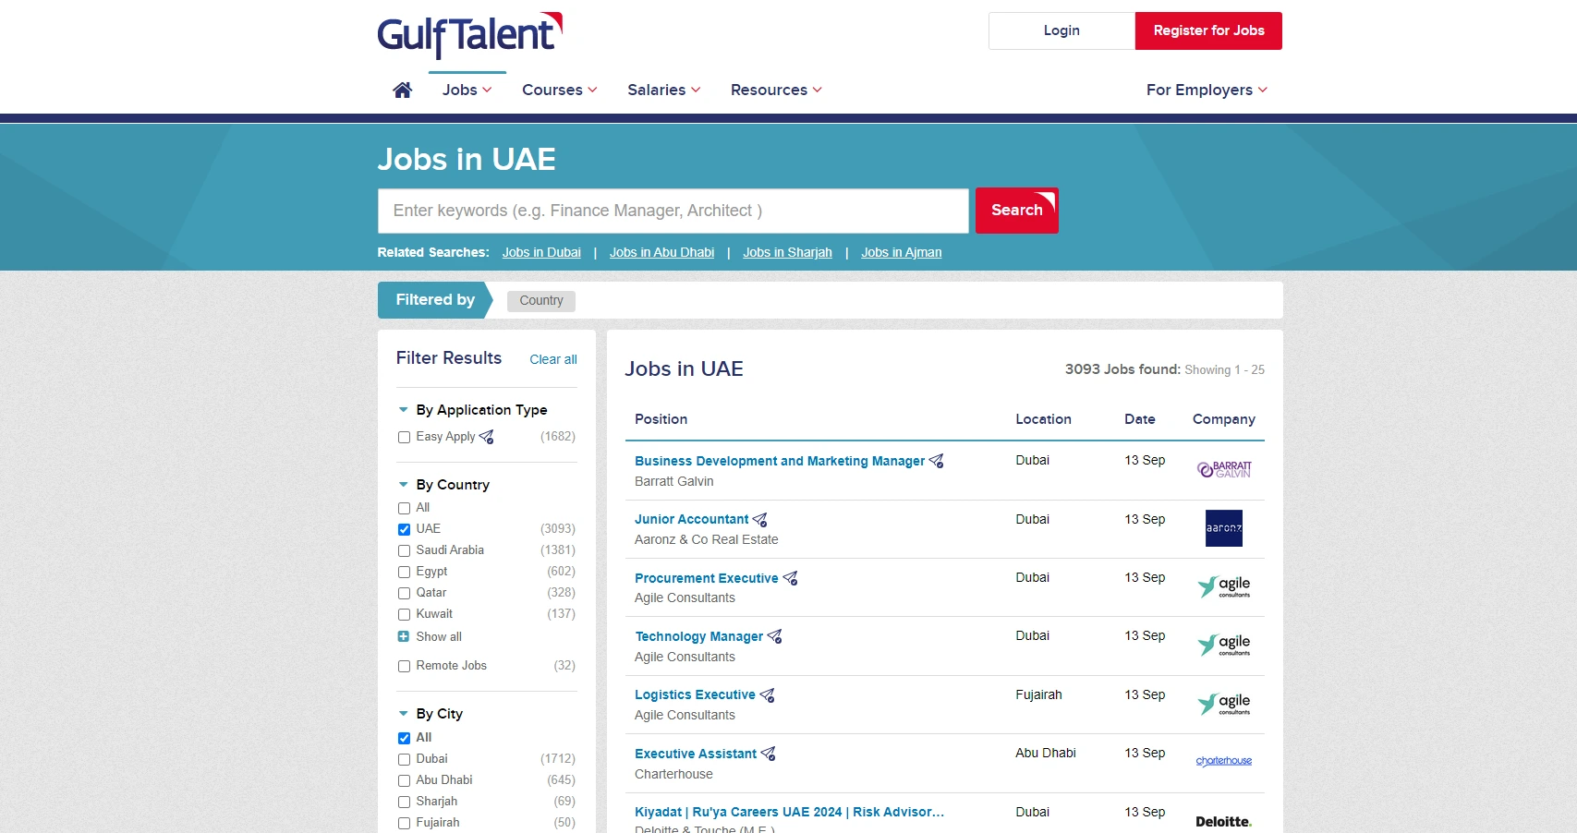Open Logistics Executive job listing
This screenshot has width=1577, height=833.
695,694
